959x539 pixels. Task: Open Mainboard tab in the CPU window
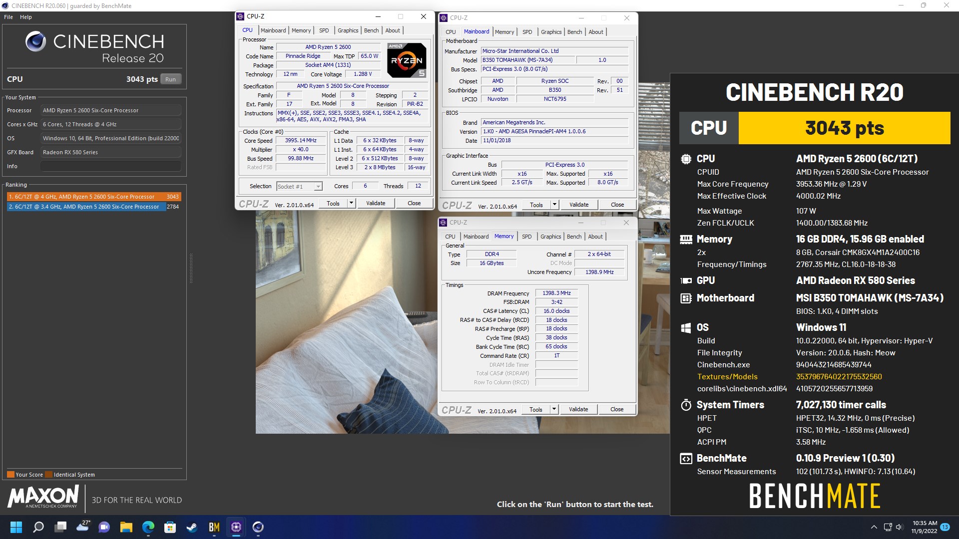(273, 30)
